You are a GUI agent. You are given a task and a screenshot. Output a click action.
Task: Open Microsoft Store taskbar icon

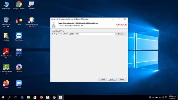(x=35, y=97)
